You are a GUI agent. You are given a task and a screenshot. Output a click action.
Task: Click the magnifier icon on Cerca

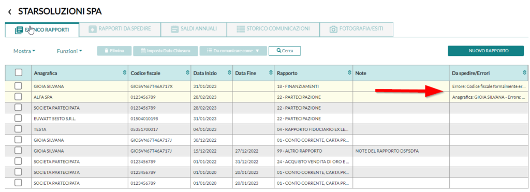pyautogui.click(x=278, y=51)
